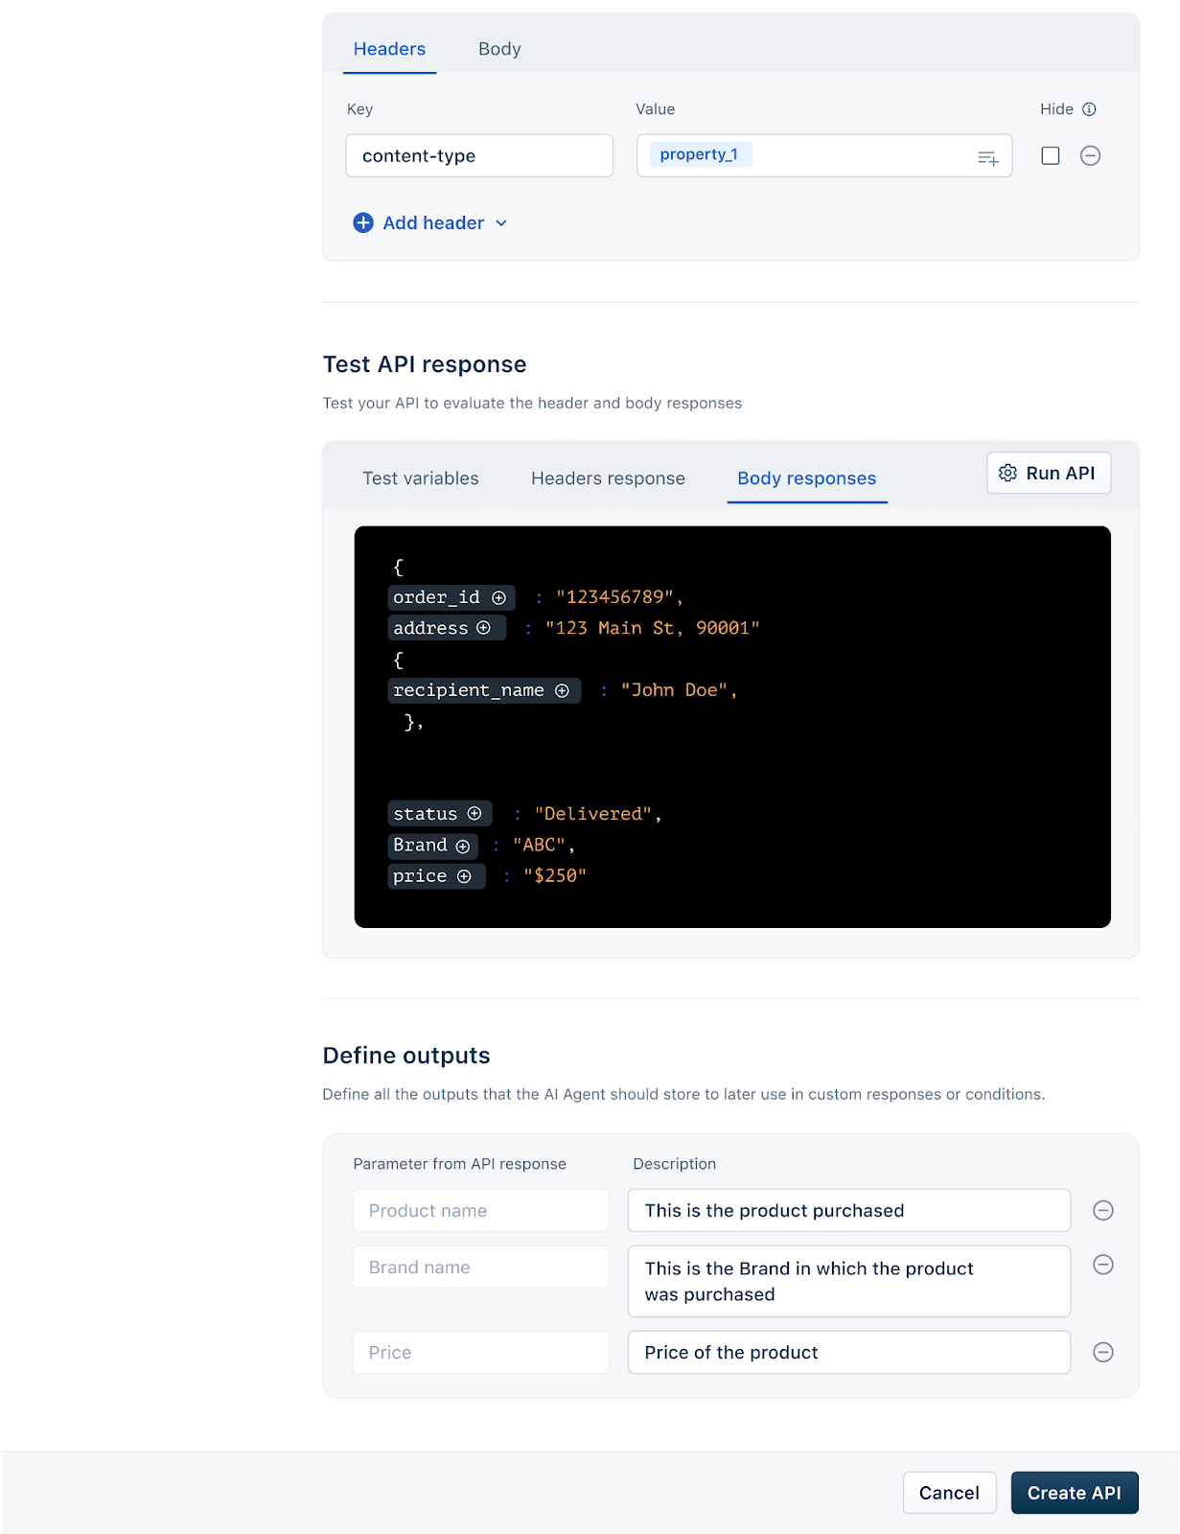The image size is (1180, 1534).
Task: Add Brand key as output
Action: click(463, 846)
